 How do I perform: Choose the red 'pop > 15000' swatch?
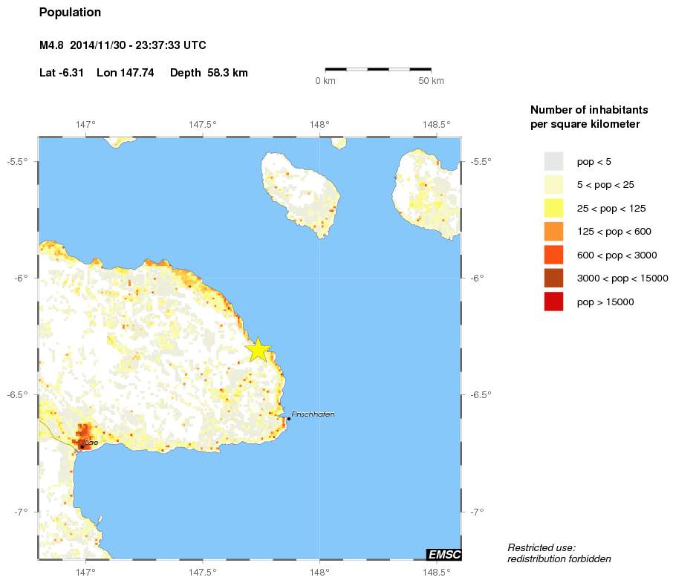click(x=553, y=302)
